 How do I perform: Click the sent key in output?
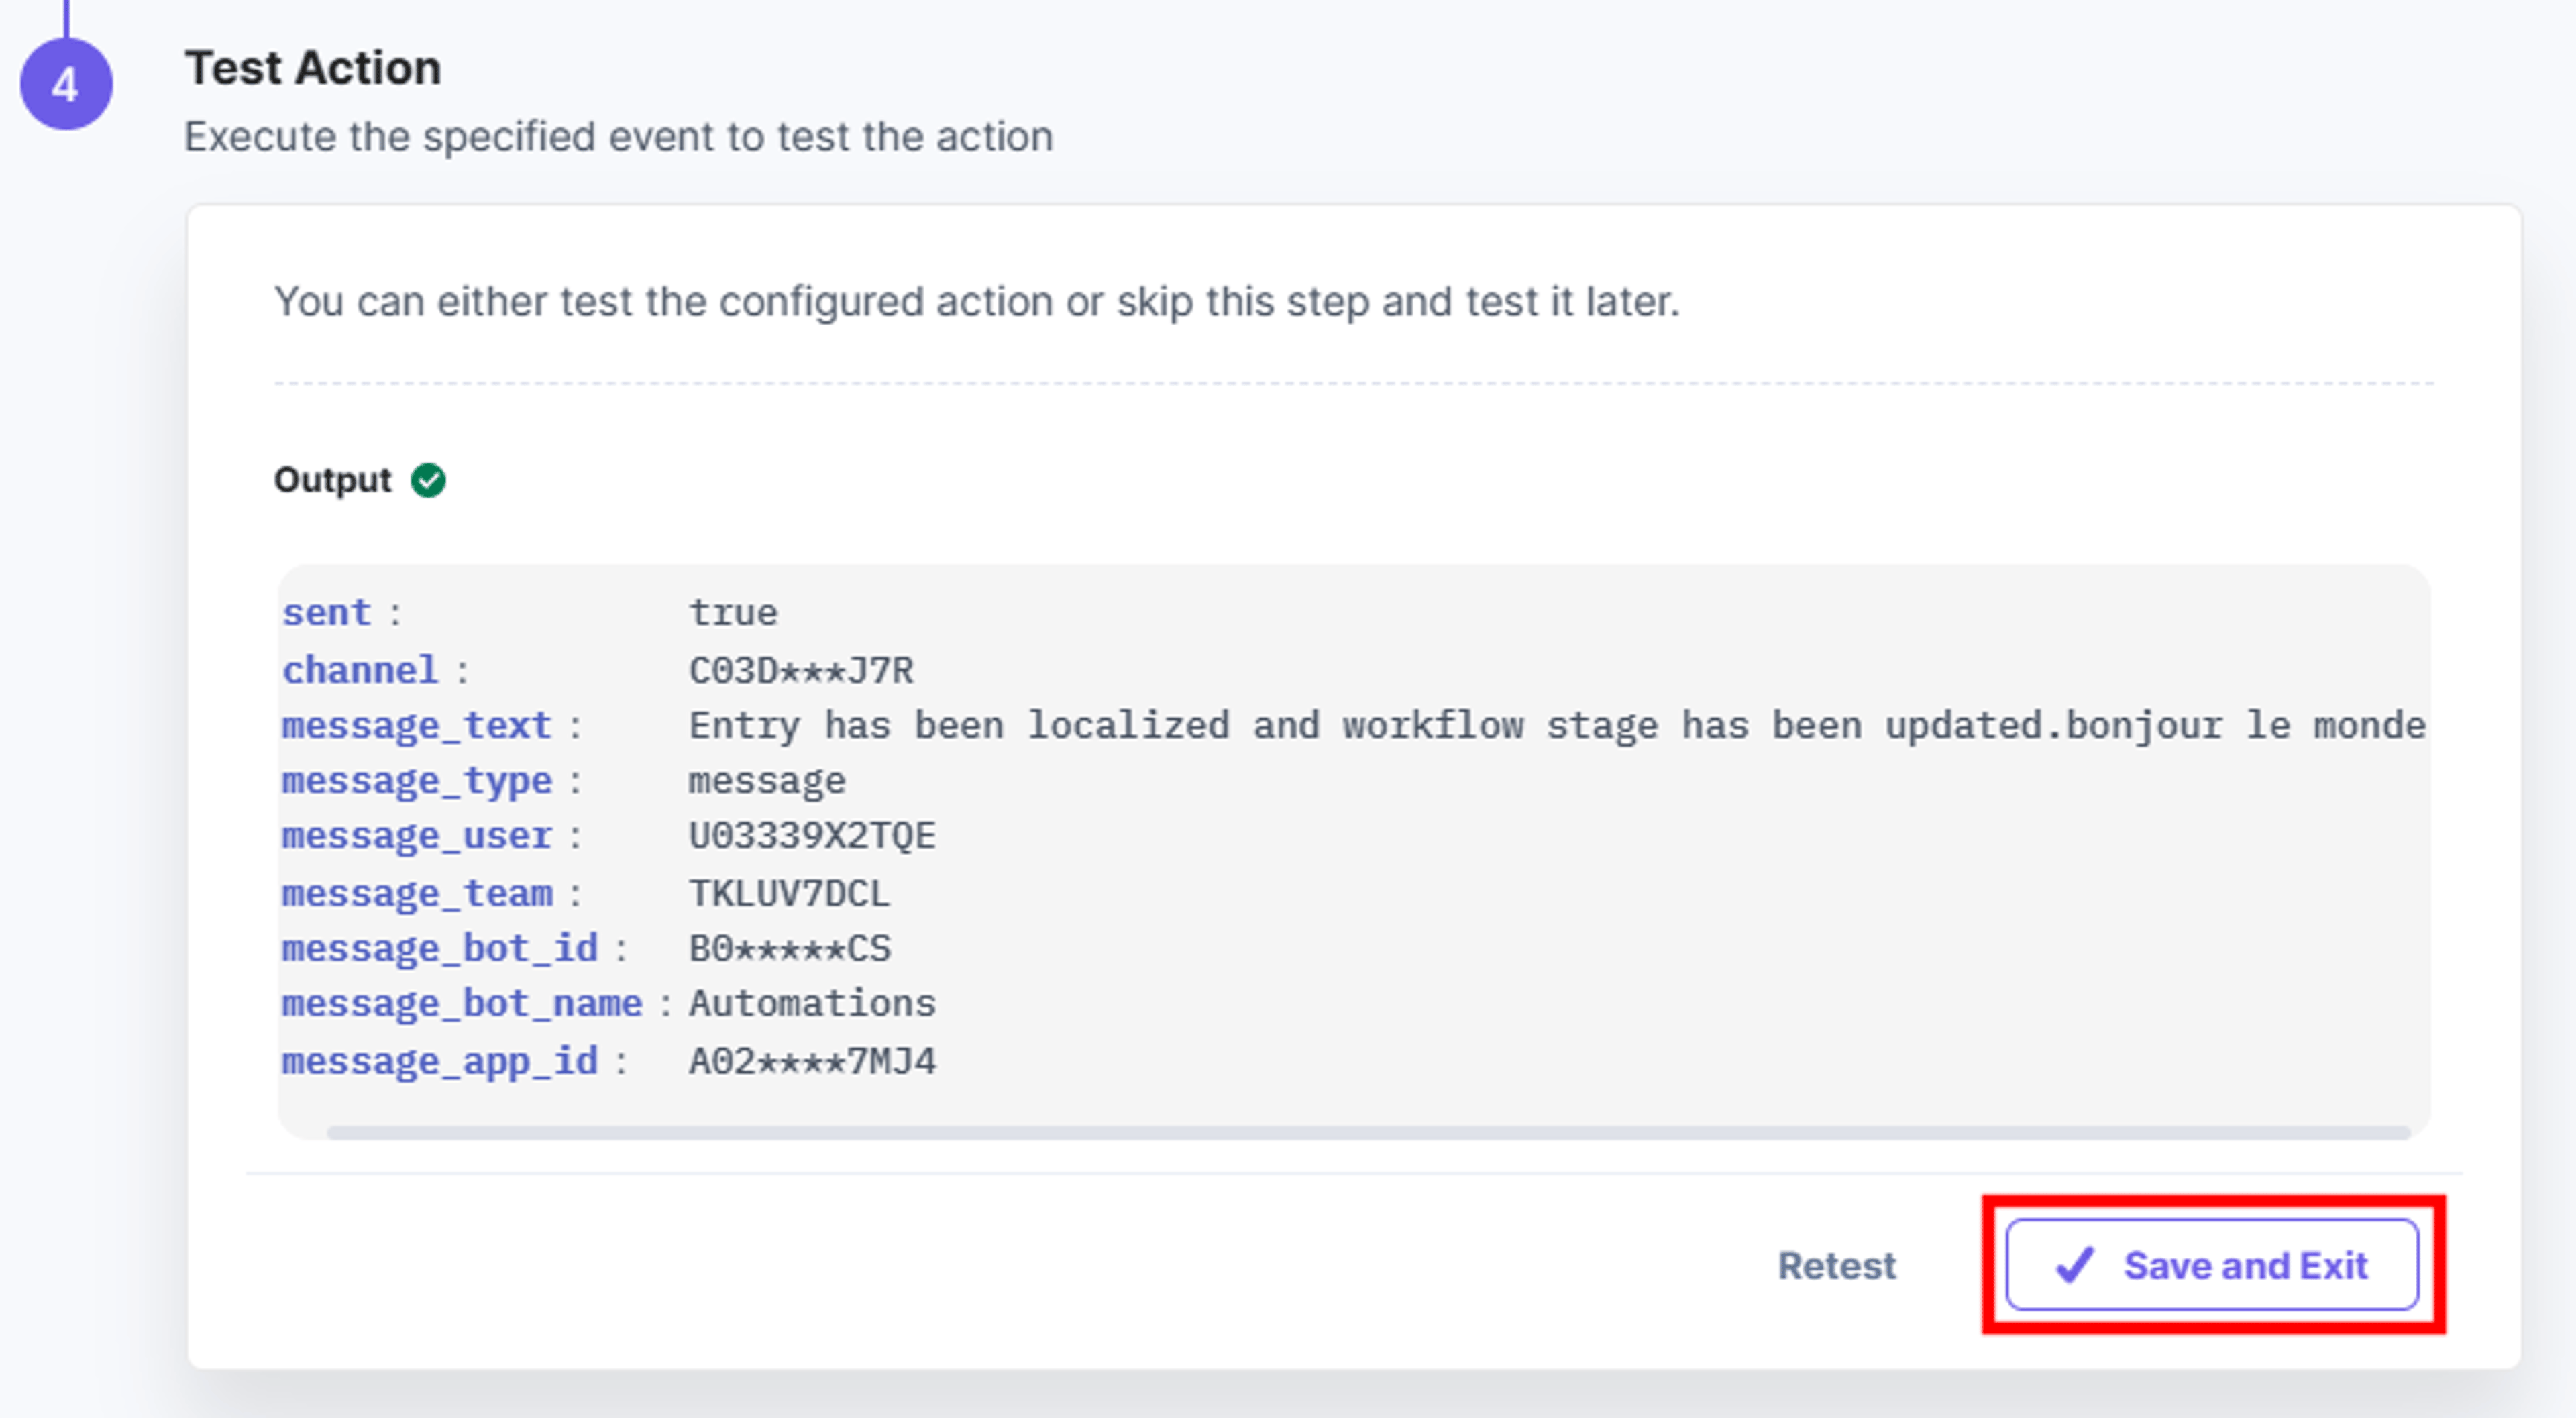[x=327, y=613]
